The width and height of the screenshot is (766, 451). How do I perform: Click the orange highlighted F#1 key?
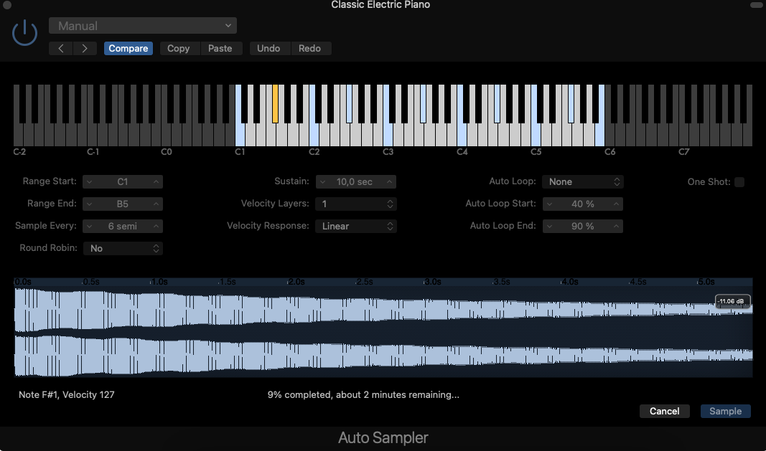point(276,103)
